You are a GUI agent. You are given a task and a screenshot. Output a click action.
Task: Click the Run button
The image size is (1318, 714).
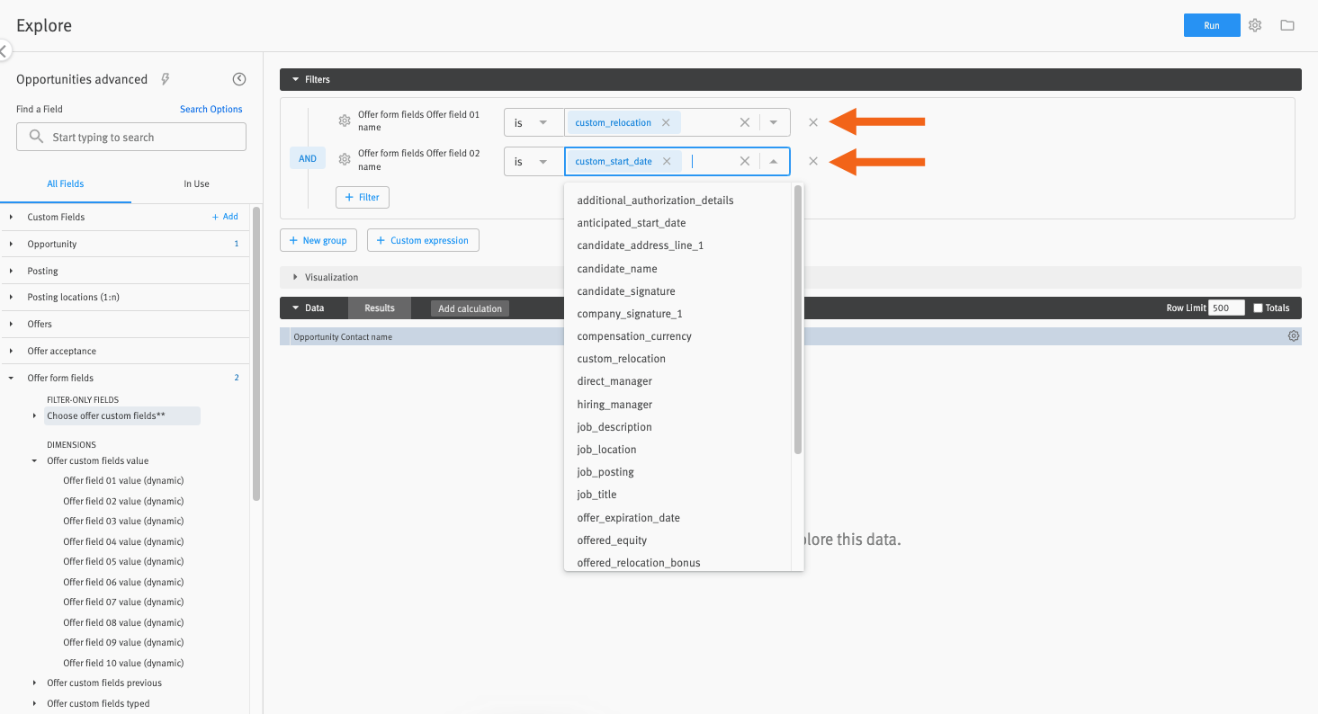pyautogui.click(x=1212, y=25)
